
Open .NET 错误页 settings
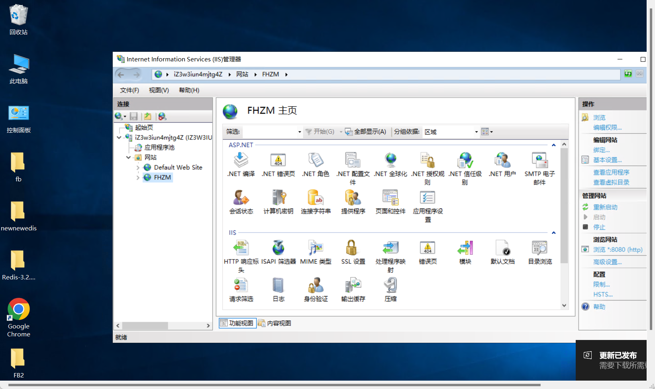278,165
